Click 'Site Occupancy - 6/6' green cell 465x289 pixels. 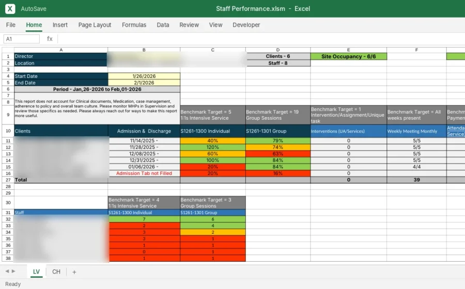pos(348,56)
